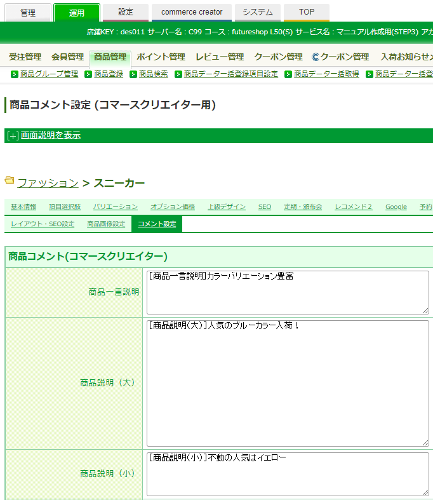
Task: Click the 商品コメント設定 page heading
Action: click(113, 105)
